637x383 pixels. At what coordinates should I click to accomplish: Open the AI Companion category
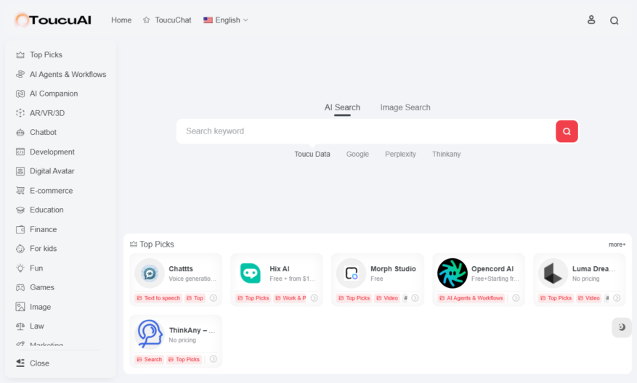coord(46,94)
